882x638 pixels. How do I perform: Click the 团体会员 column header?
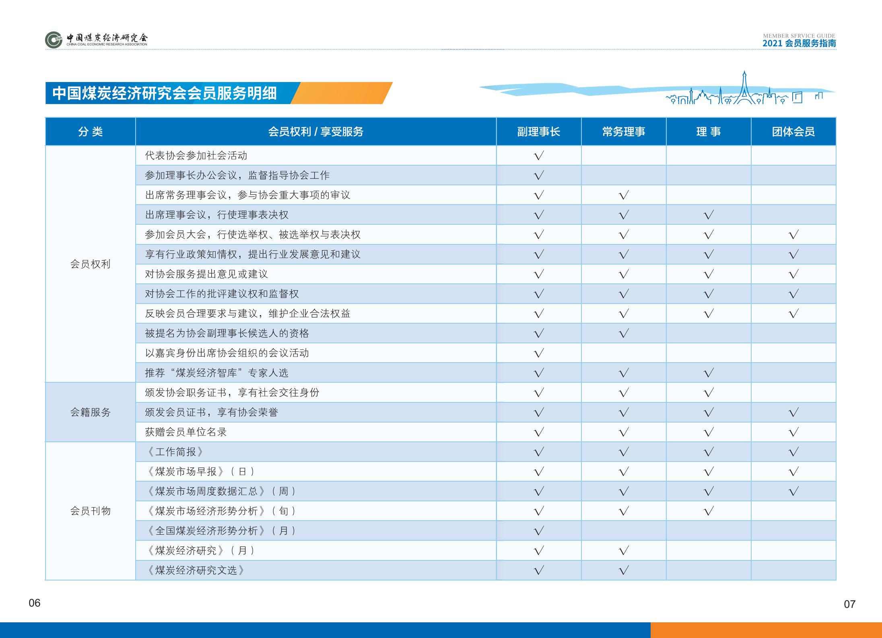pyautogui.click(x=793, y=131)
